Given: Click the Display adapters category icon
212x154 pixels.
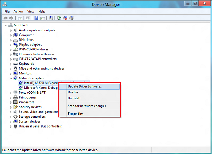Looking at the screenshot, I should click(16, 45).
